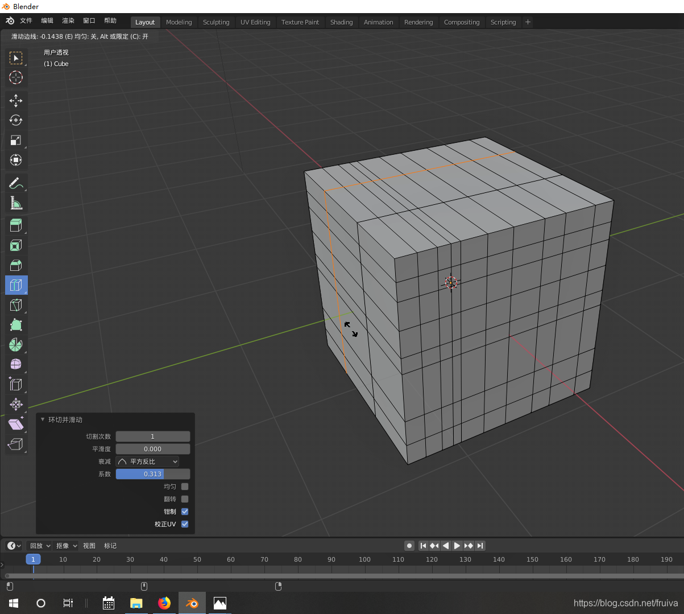The image size is (684, 614).
Task: Select the Shear tool
Action: tap(16, 425)
